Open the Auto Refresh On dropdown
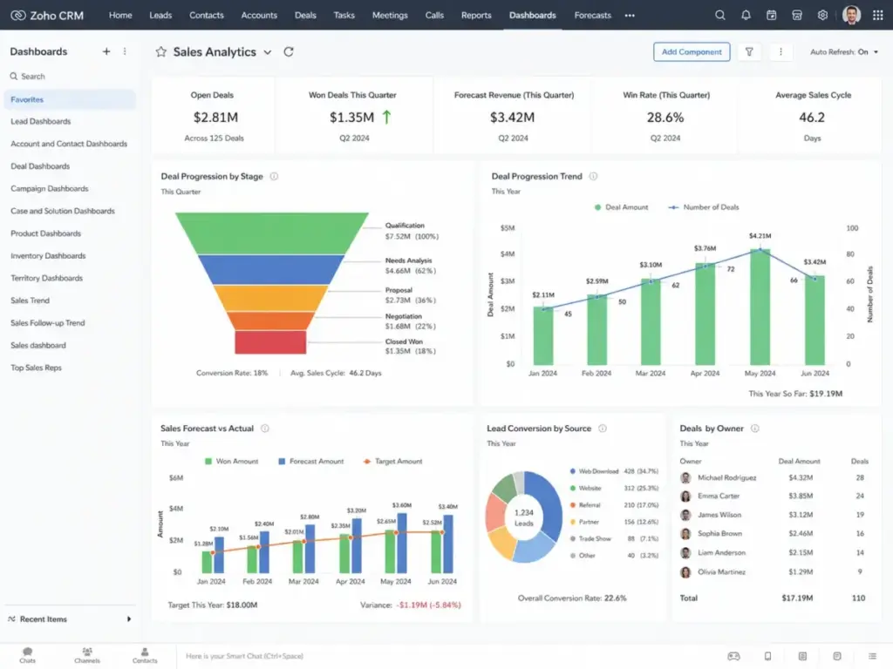This screenshot has width=893, height=669. [x=844, y=51]
